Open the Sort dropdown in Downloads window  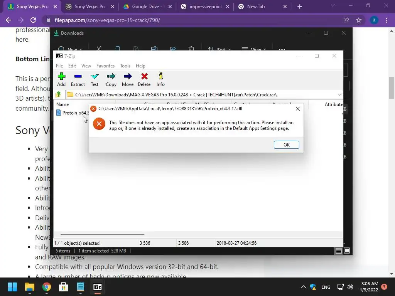click(x=219, y=49)
